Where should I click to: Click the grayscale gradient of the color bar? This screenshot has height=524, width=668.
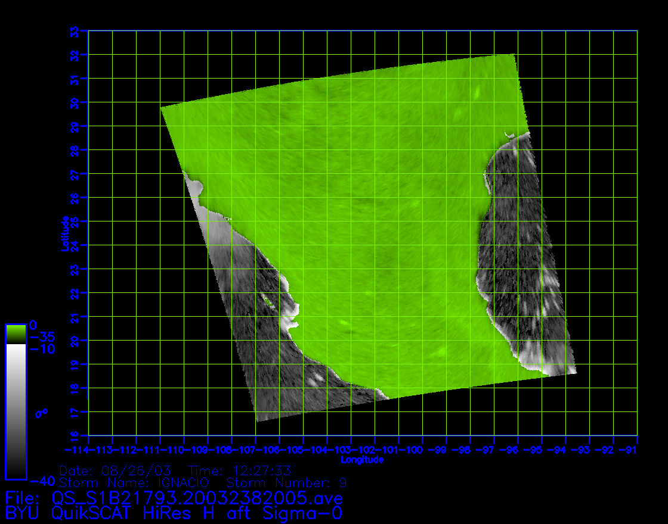tap(16, 411)
